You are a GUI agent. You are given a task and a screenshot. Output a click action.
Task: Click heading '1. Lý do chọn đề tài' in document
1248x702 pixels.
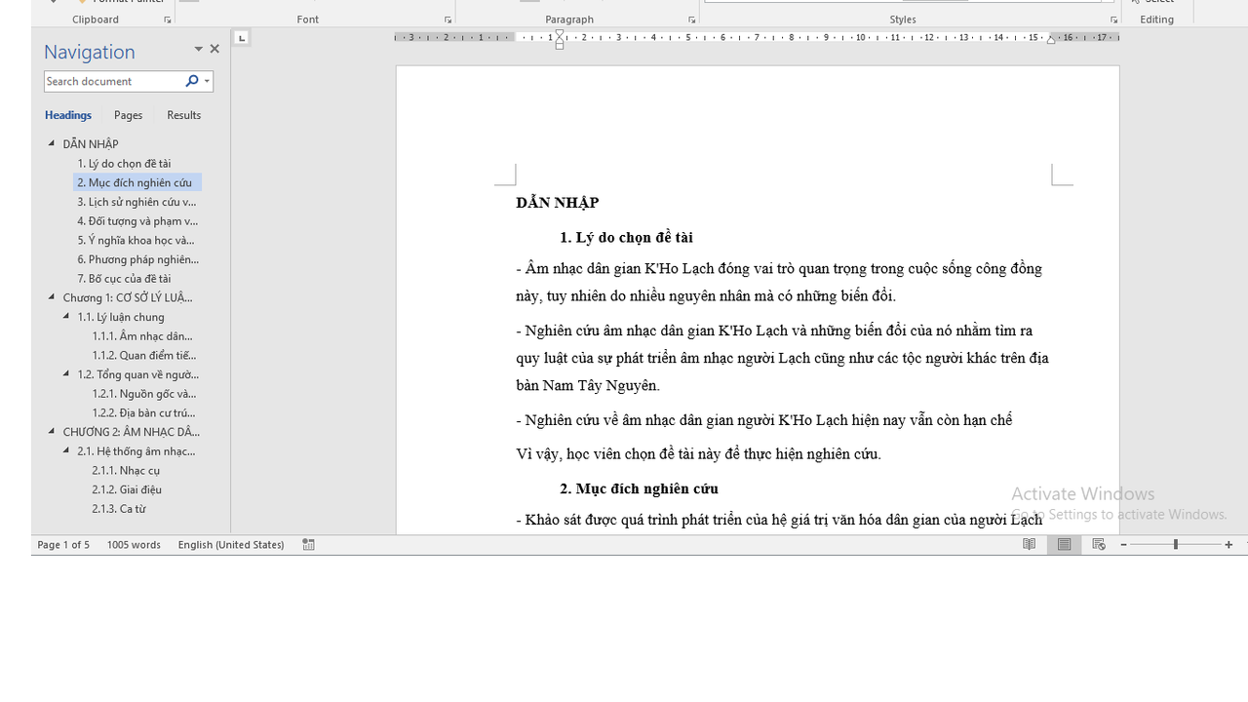pos(626,237)
